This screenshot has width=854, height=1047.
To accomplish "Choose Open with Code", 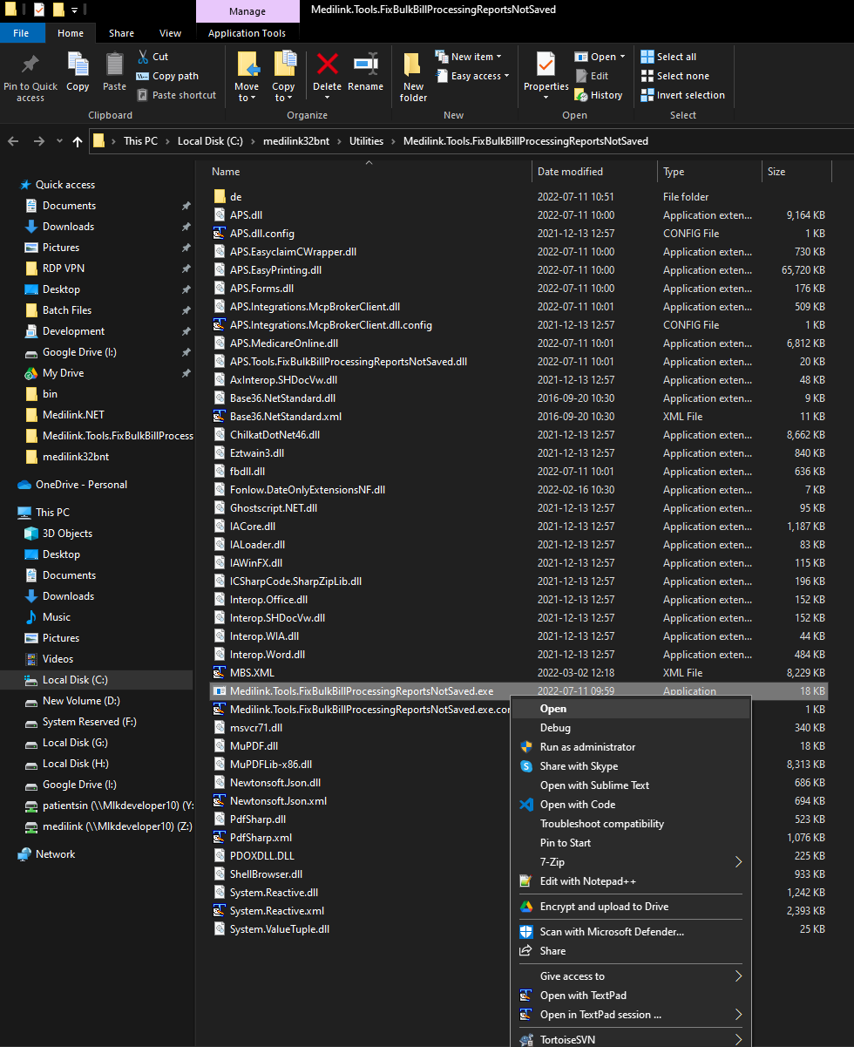I will [x=629, y=805].
